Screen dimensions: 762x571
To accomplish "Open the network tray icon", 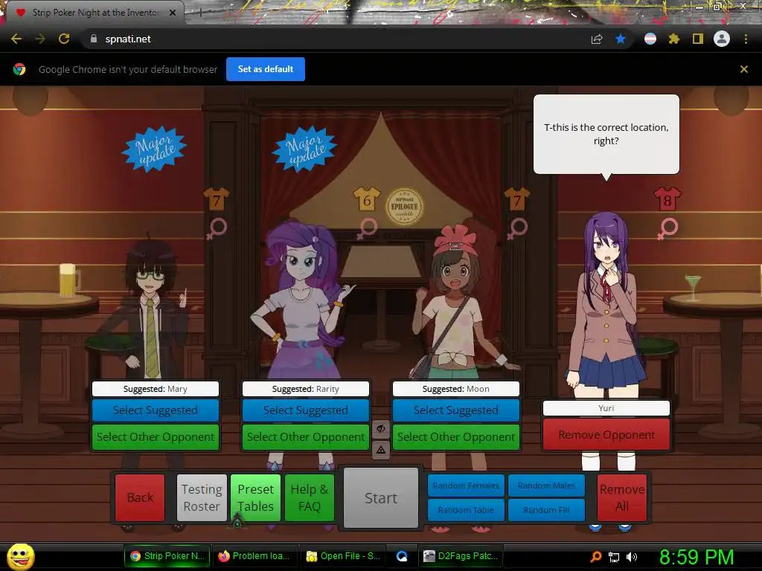I will coord(614,557).
